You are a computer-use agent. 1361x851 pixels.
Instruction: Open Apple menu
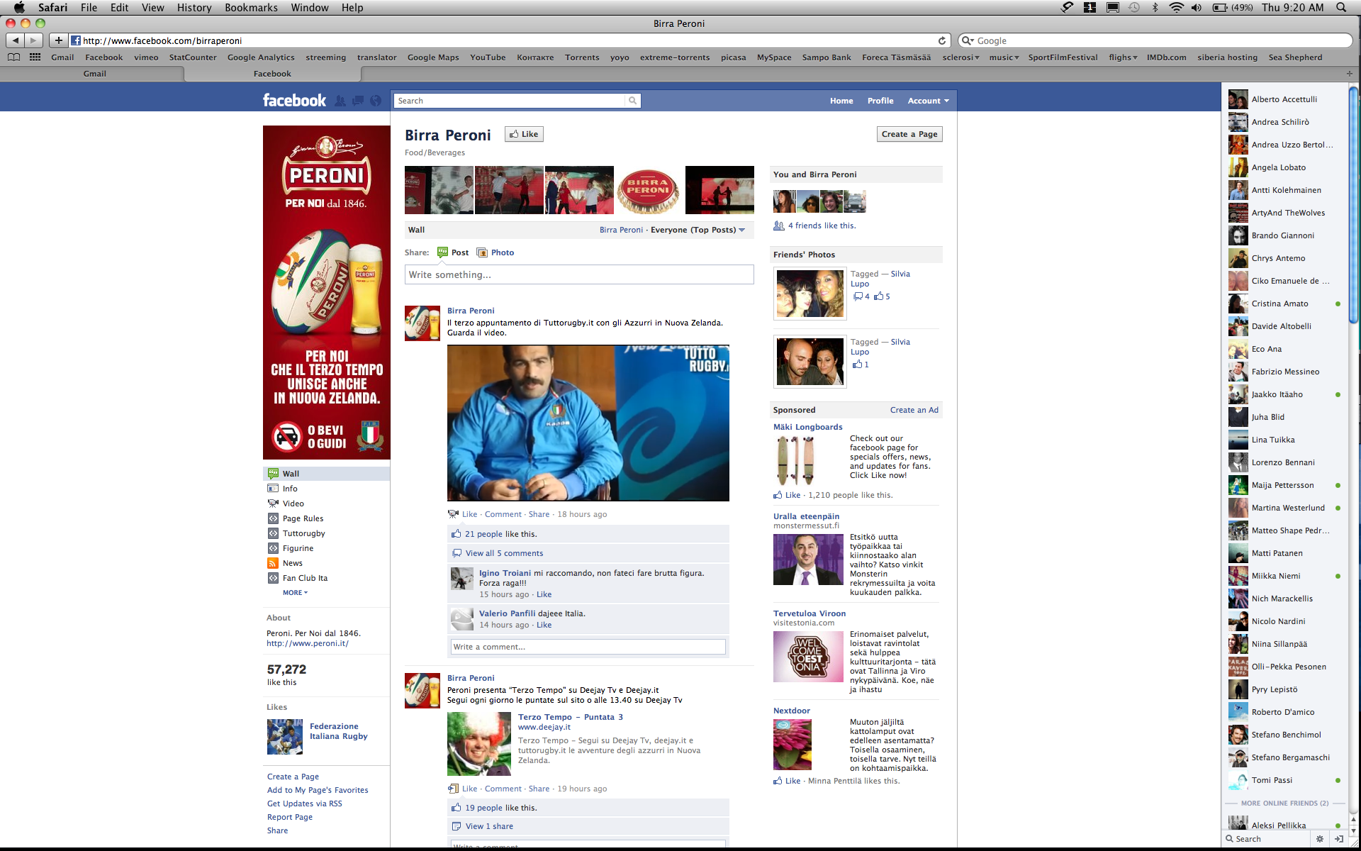point(19,7)
